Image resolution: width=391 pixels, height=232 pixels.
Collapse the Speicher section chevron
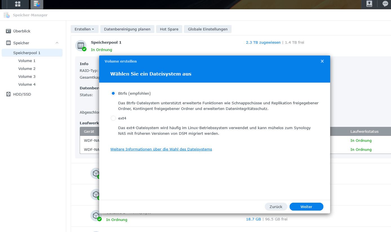click(57, 43)
